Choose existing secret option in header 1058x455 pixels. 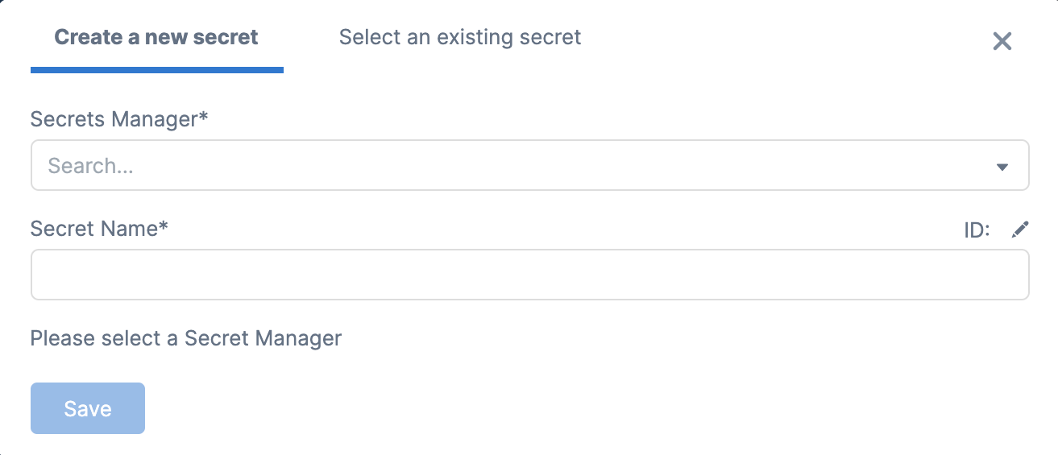pyautogui.click(x=460, y=37)
